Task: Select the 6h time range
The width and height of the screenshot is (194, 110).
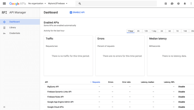Action: point(138,31)
